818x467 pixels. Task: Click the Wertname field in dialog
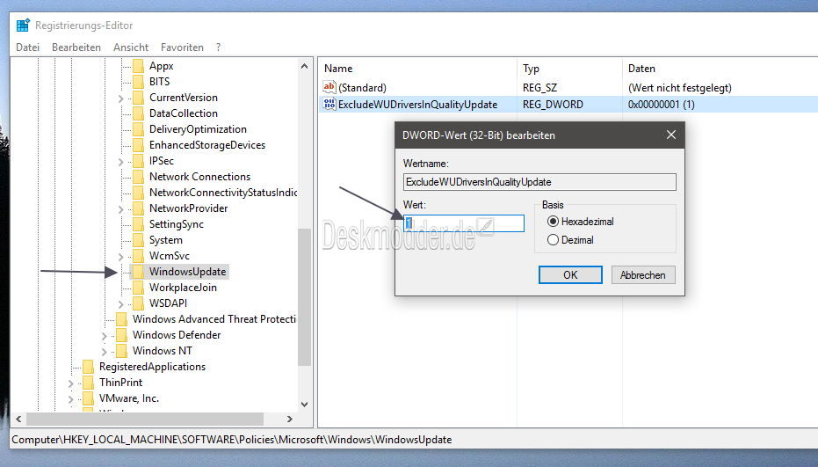point(539,182)
